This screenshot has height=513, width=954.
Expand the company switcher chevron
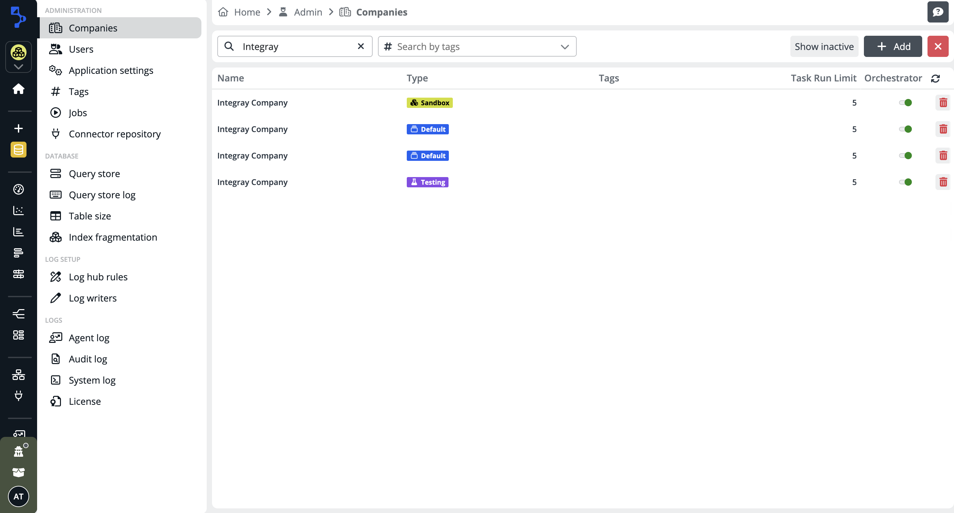(18, 67)
